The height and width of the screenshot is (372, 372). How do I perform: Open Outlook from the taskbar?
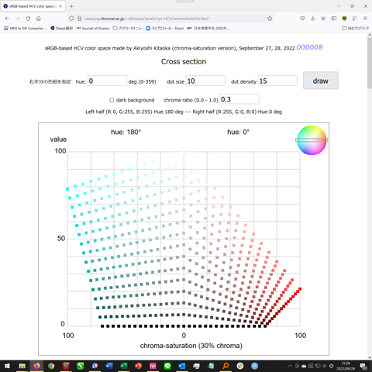182,366
